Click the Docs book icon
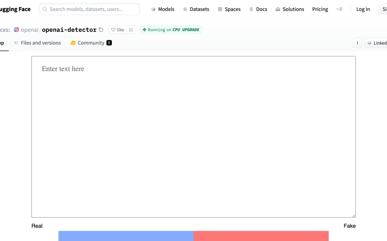 click(x=251, y=9)
